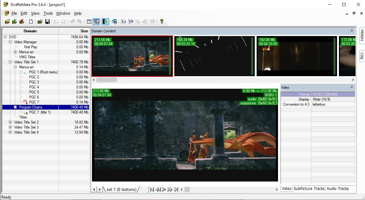Toggle the colorful preview mode button

click(x=105, y=22)
